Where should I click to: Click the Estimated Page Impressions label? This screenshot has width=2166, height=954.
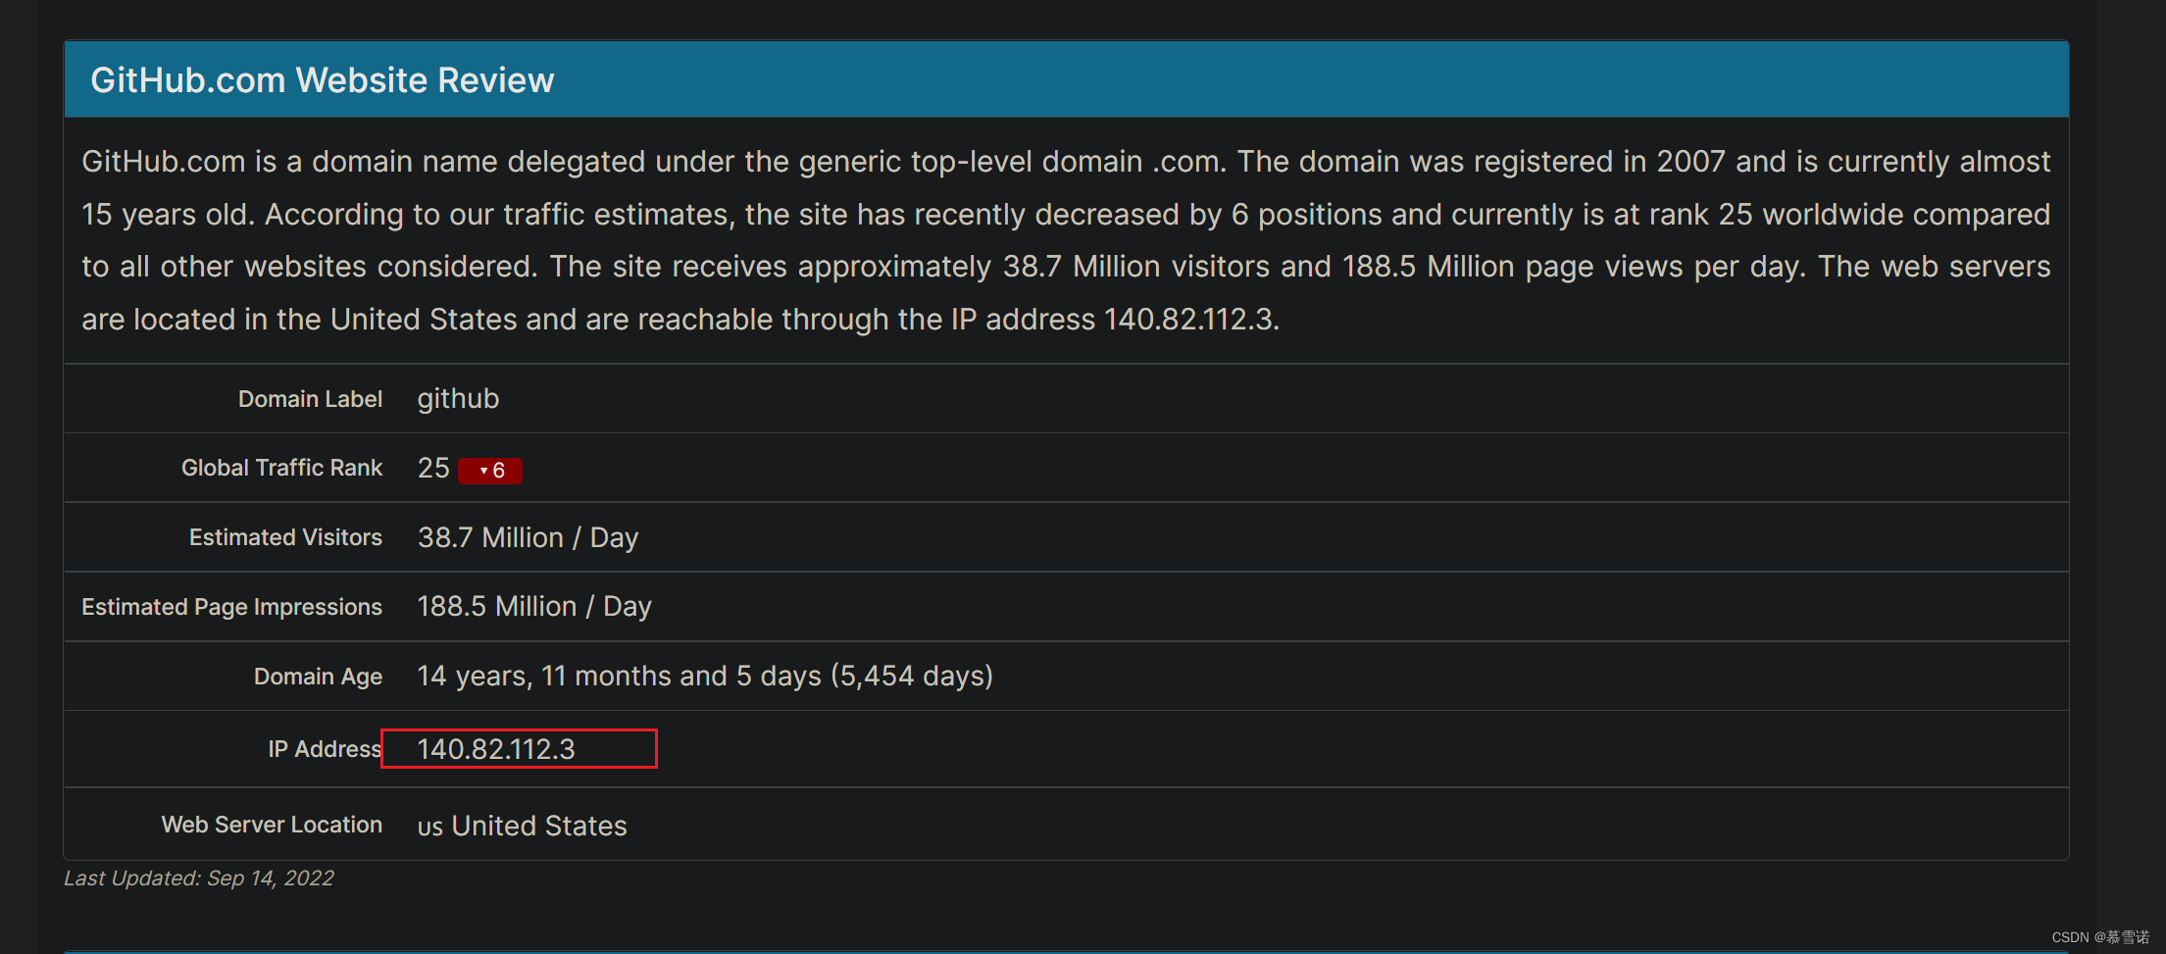click(x=231, y=607)
